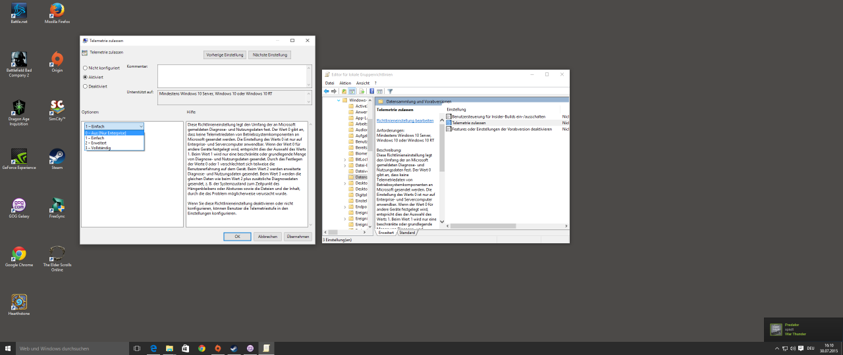The width and height of the screenshot is (843, 355).
Task: Open the Datei menu
Action: (329, 83)
